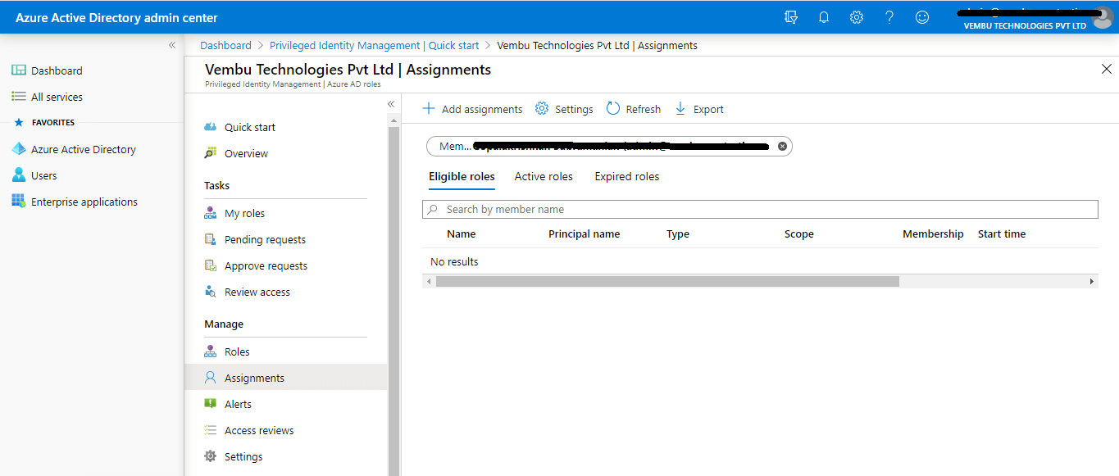Sort by Scope column header
1119x476 pixels.
pyautogui.click(x=799, y=234)
